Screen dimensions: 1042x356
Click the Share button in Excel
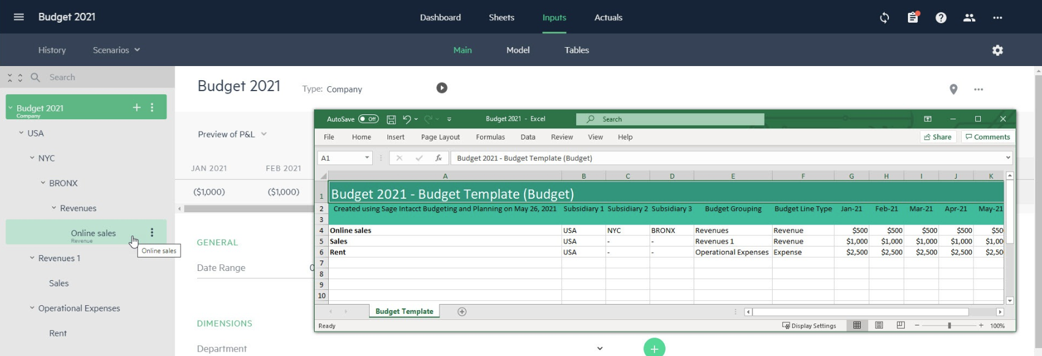(x=938, y=137)
